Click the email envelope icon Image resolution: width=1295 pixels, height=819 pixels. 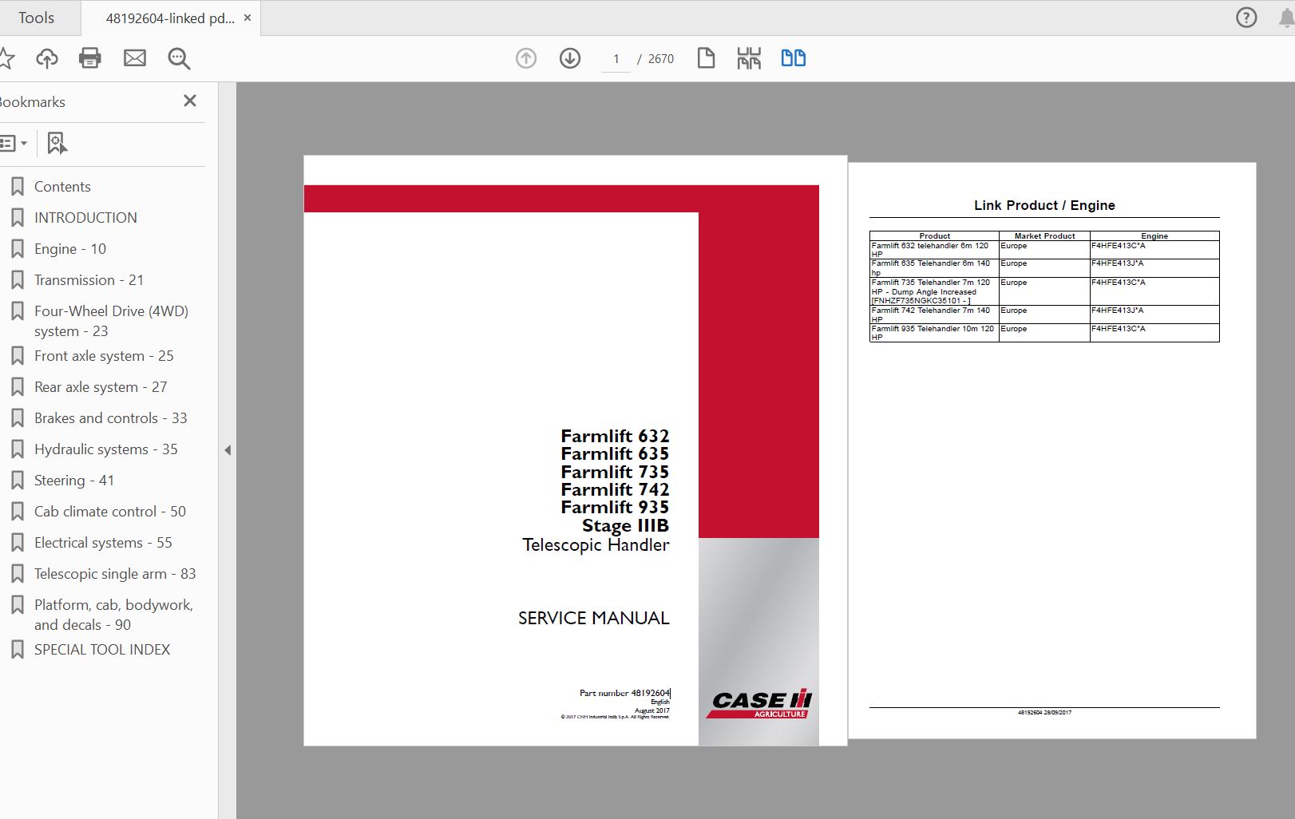135,58
